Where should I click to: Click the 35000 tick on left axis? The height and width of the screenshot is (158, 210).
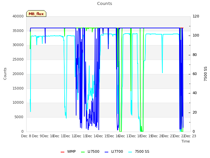pos(18,31)
